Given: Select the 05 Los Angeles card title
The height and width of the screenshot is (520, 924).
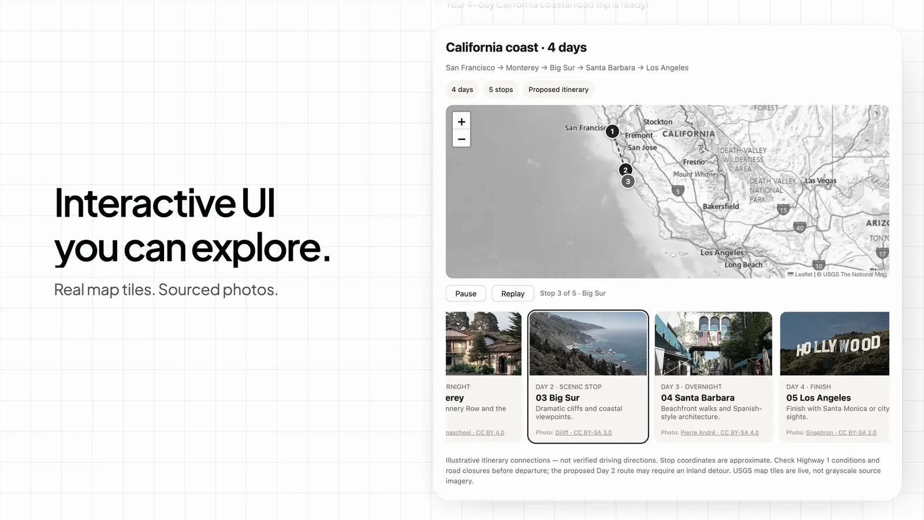Looking at the screenshot, I should pyautogui.click(x=818, y=398).
